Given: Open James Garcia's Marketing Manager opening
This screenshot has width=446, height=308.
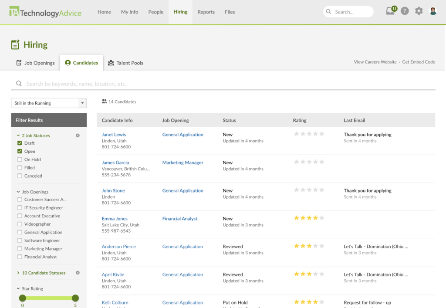Looking at the screenshot, I should [x=182, y=162].
